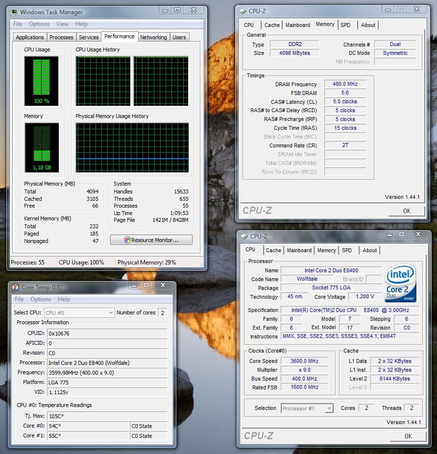
Task: Click the Core Voltage value 1.200 V
Action: coord(365,296)
